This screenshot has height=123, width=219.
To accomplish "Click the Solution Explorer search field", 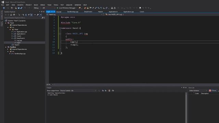I will [x=23, y=18].
